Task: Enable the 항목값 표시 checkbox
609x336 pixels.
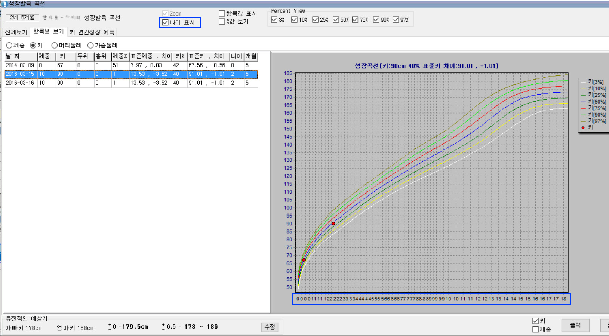Action: tap(222, 14)
